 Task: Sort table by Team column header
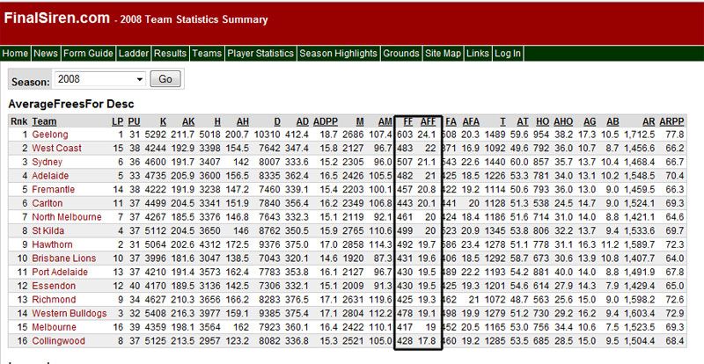tap(45, 120)
